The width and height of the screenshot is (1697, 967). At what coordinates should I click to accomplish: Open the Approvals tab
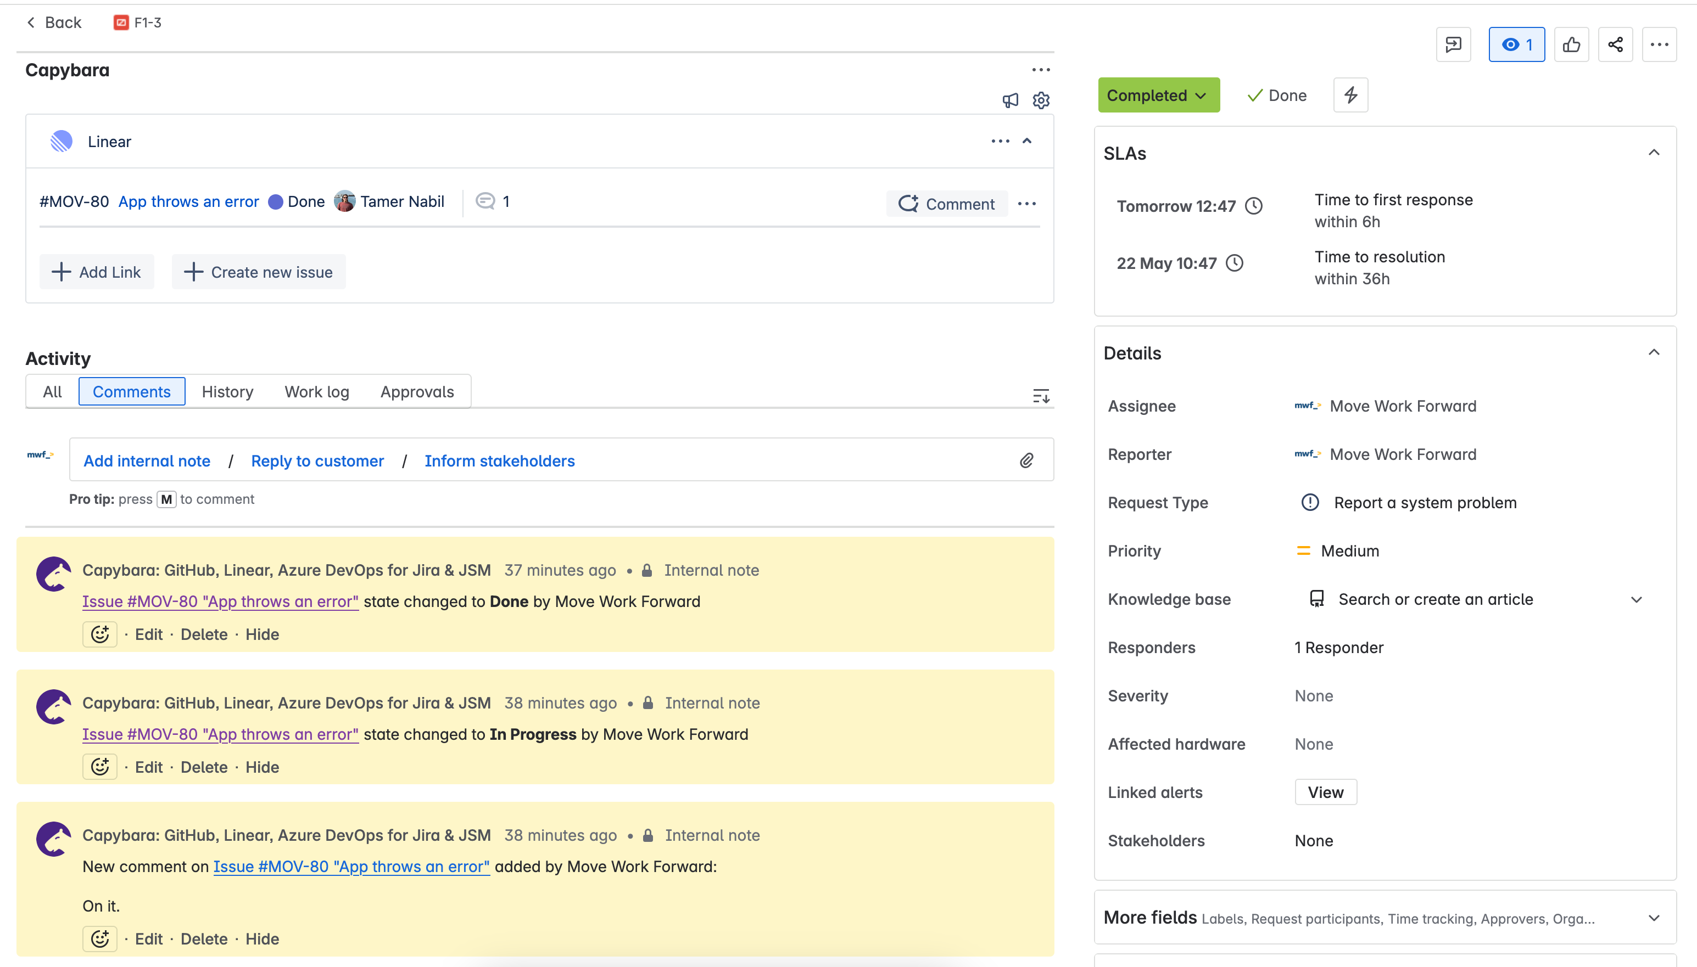(417, 392)
